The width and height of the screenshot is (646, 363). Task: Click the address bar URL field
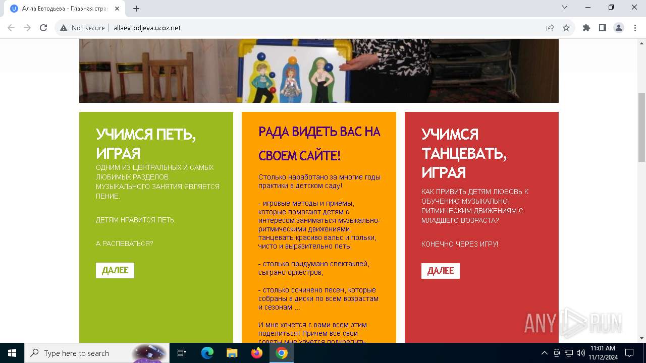[x=323, y=28]
